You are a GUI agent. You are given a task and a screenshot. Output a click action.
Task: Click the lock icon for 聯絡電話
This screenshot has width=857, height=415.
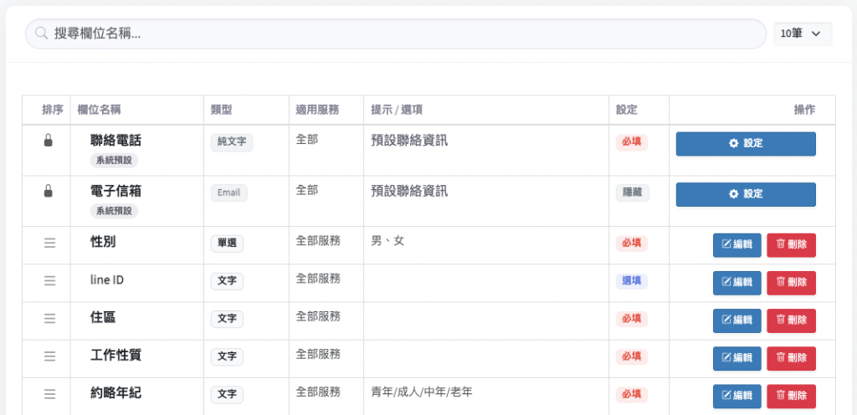pos(48,141)
